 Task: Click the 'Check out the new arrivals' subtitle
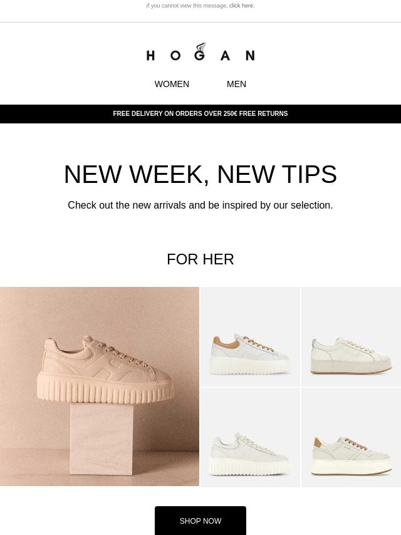pos(200,205)
